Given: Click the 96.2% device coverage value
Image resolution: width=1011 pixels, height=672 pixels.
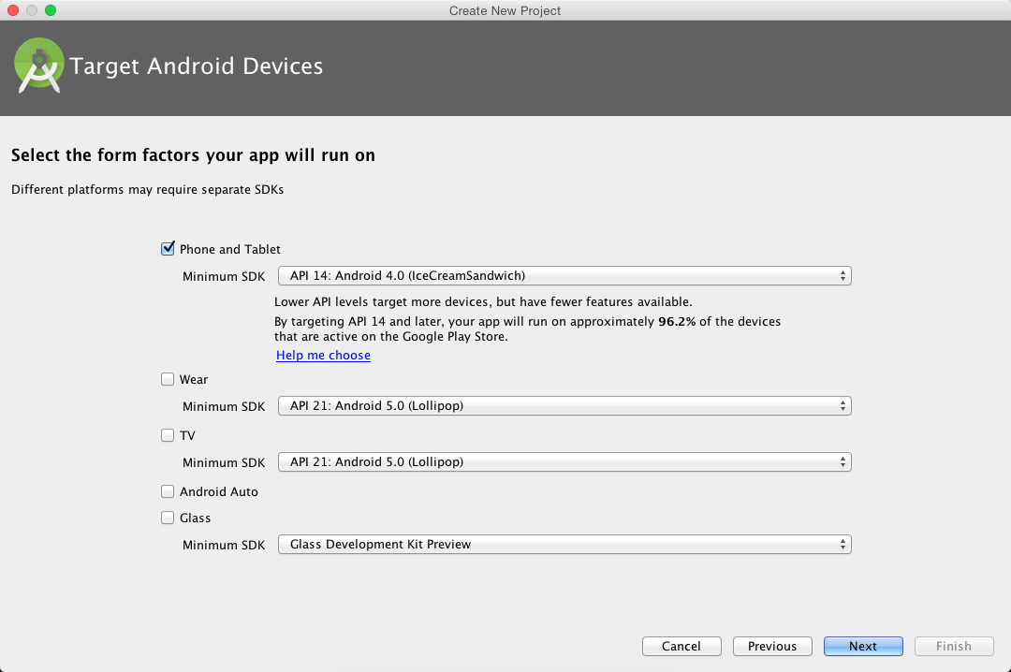Looking at the screenshot, I should (677, 321).
